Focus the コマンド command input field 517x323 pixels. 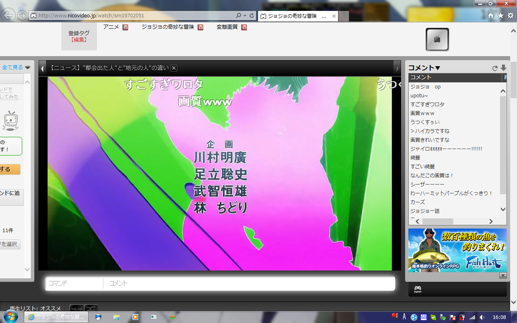pyautogui.click(x=75, y=283)
